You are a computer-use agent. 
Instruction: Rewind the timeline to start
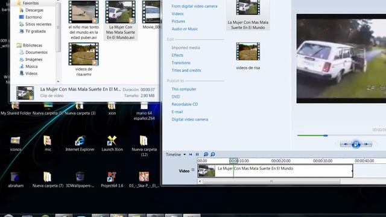(191, 154)
